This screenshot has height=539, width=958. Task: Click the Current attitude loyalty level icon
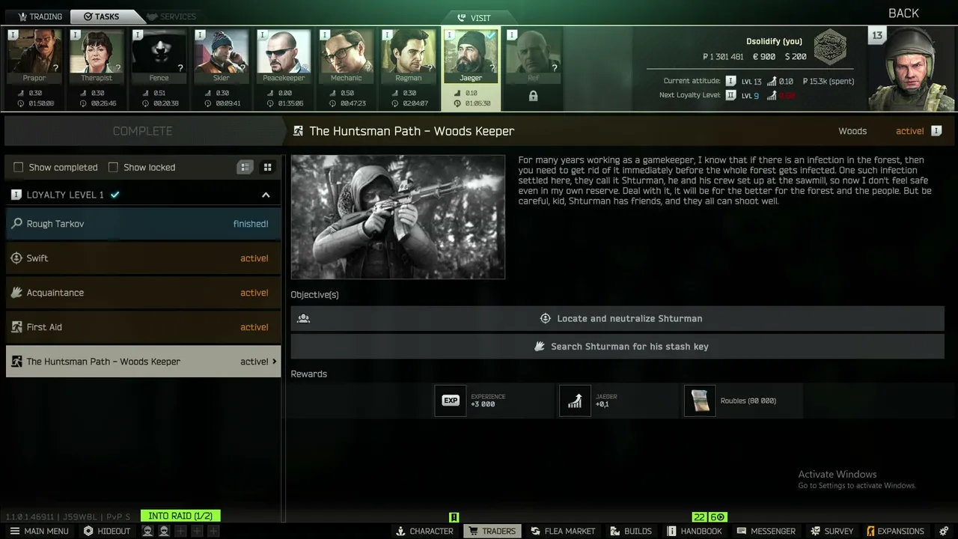[x=731, y=81]
